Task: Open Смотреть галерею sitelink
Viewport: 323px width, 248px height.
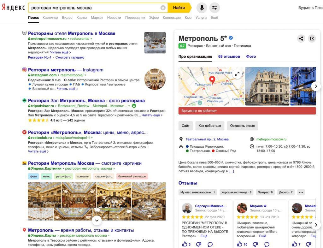Action: [x=70, y=57]
